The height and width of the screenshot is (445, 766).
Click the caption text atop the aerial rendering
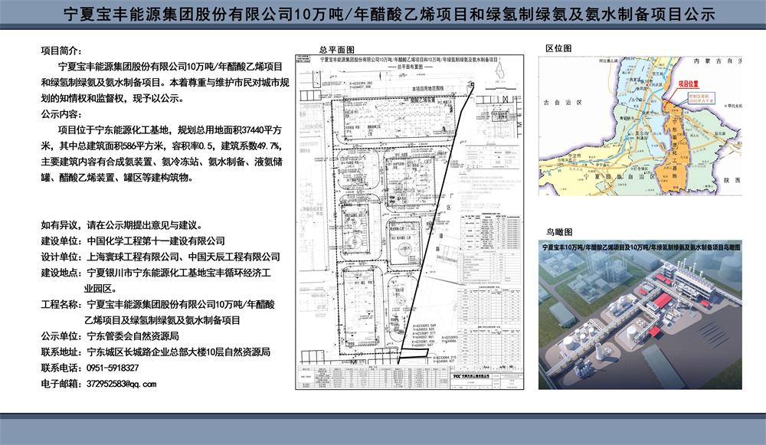tap(641, 247)
